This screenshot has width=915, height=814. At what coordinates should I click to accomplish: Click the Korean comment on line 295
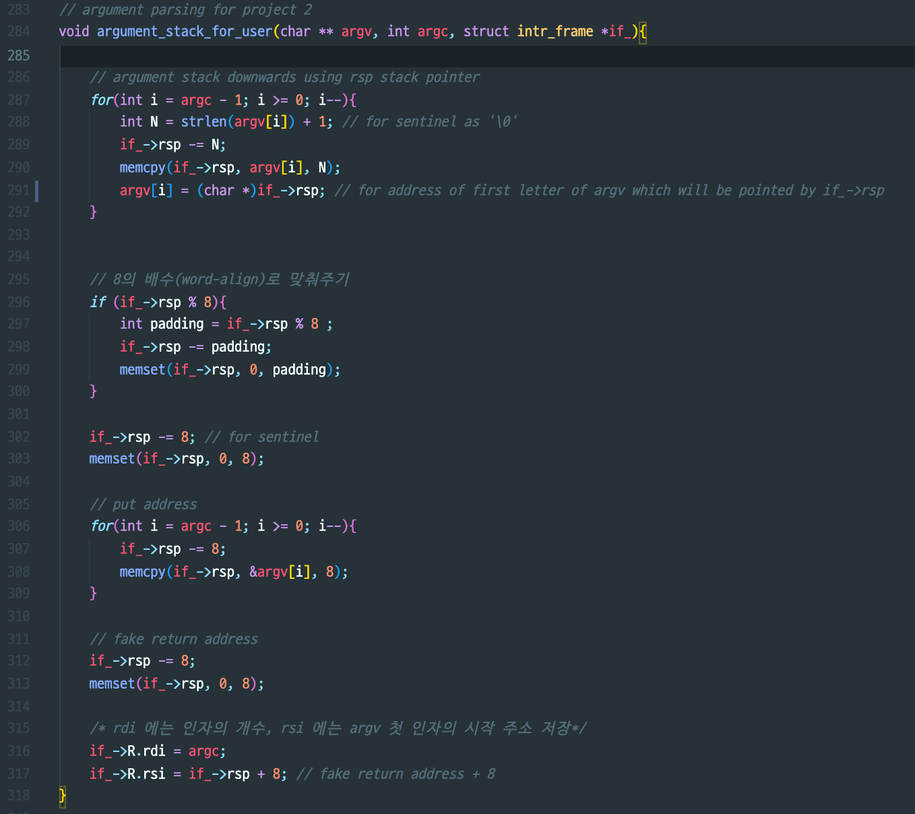220,279
